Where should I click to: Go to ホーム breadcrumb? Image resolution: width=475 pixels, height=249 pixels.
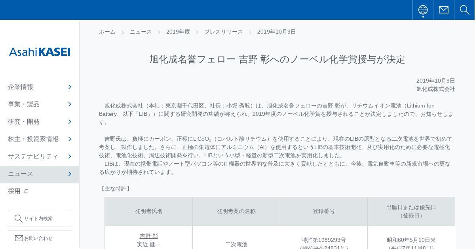pos(107,32)
